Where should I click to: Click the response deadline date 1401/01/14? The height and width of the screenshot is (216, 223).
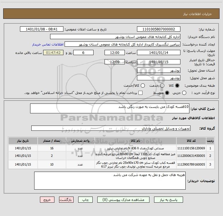point(159,52)
